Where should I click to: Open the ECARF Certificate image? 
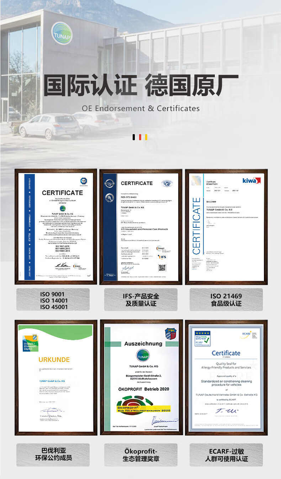226,377
